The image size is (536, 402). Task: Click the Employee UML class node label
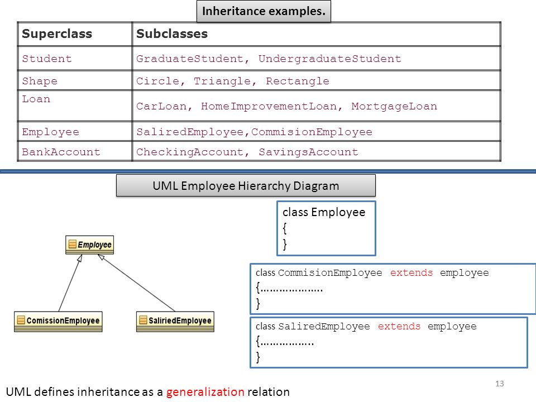click(94, 245)
